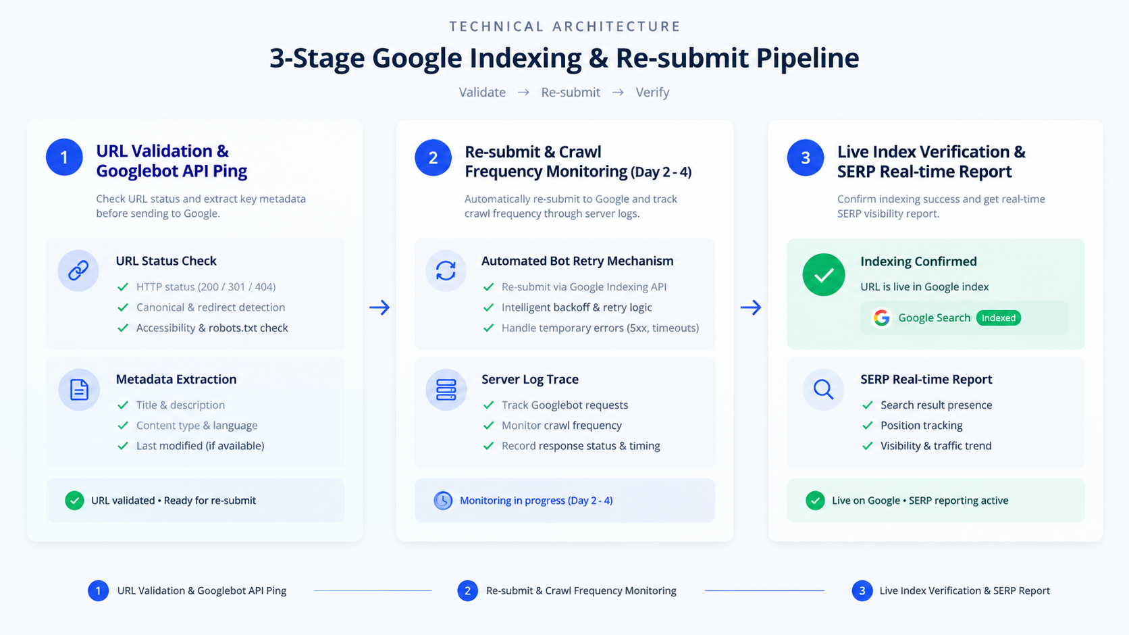Click the TECHNICAL ARCHITECTURE label

pyautogui.click(x=565, y=26)
